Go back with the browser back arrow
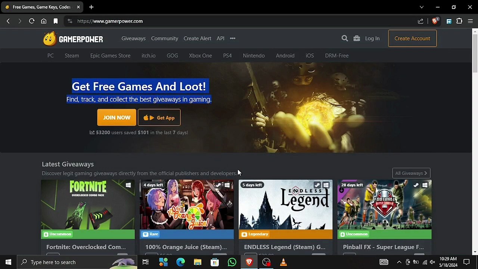The image size is (478, 269). point(8,21)
